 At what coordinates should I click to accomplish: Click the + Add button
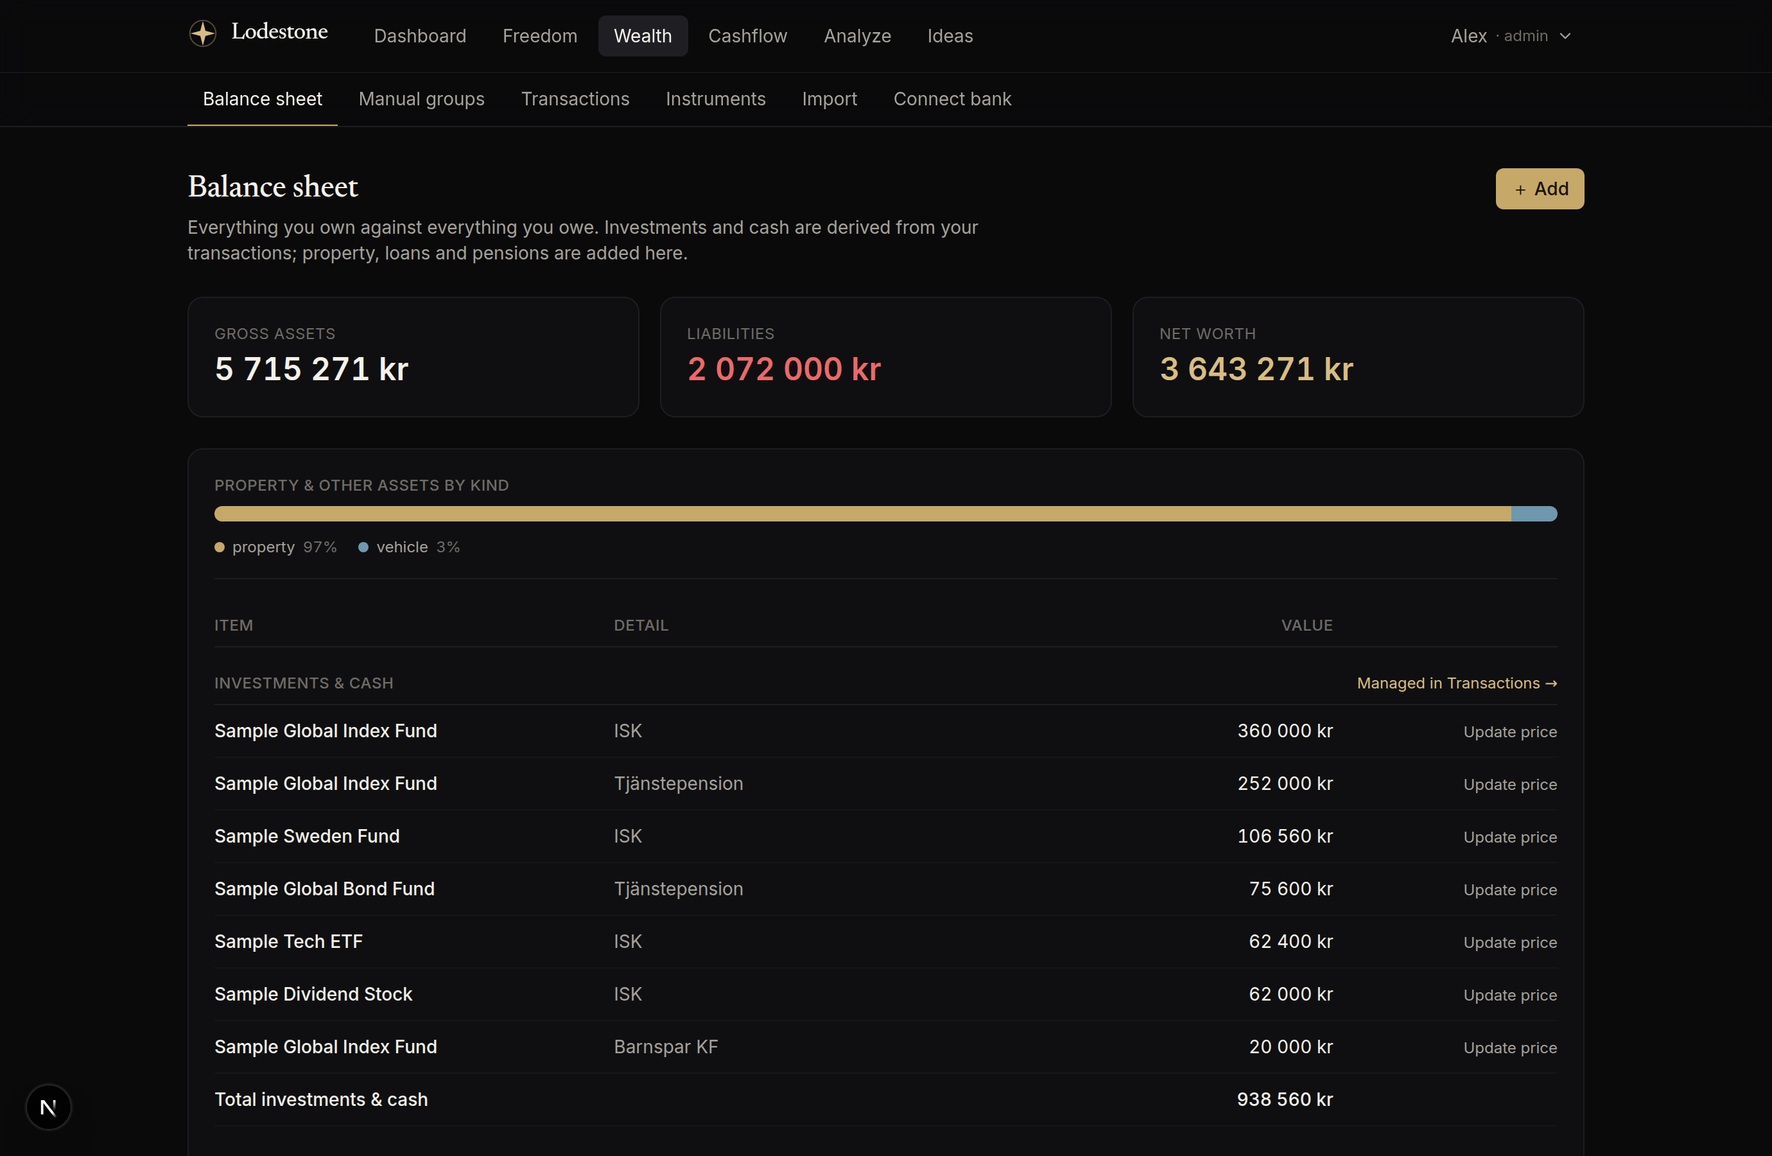(x=1540, y=188)
